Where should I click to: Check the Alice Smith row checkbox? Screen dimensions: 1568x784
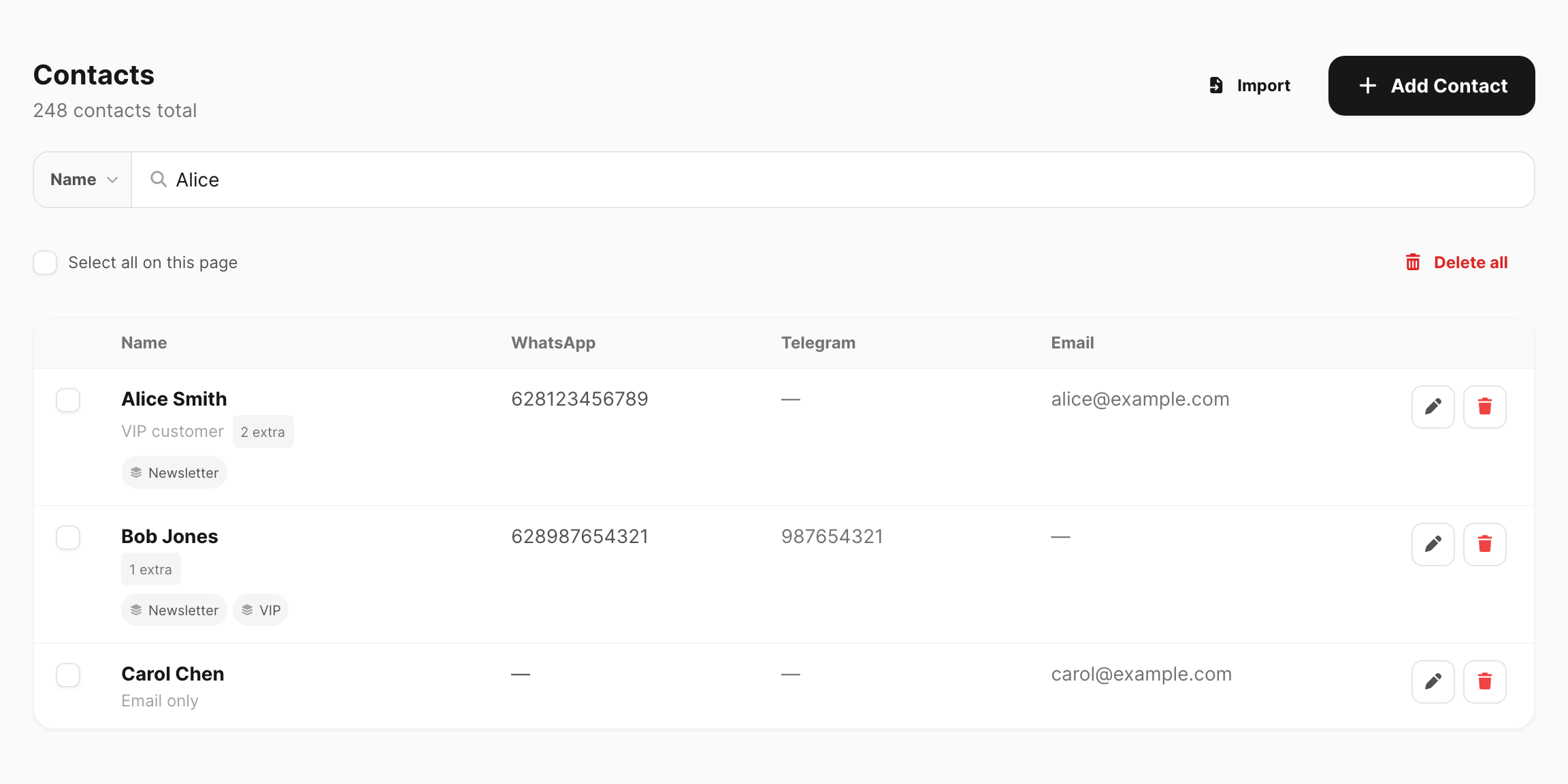click(x=68, y=400)
